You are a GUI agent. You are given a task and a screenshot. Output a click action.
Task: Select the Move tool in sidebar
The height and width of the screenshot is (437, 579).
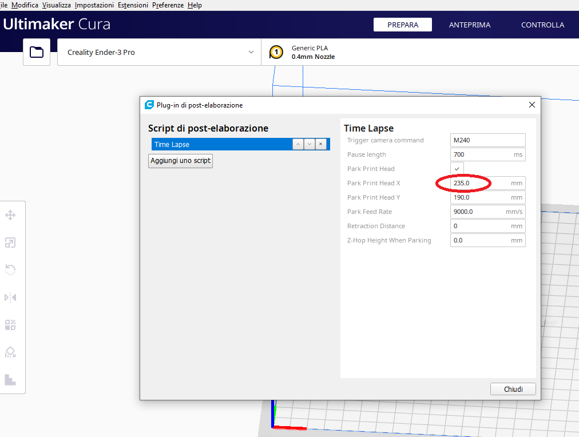(x=10, y=215)
